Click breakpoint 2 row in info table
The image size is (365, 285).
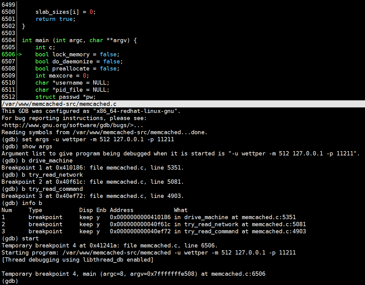click(154, 224)
